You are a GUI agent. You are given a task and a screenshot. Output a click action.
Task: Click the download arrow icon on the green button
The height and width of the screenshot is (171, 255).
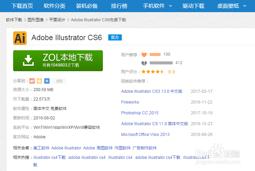pyautogui.click(x=28, y=60)
